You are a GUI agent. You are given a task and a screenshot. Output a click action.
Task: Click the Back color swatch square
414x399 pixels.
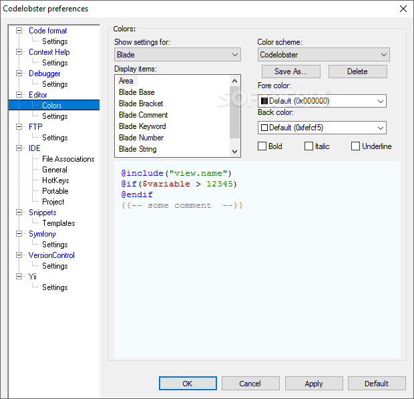264,128
